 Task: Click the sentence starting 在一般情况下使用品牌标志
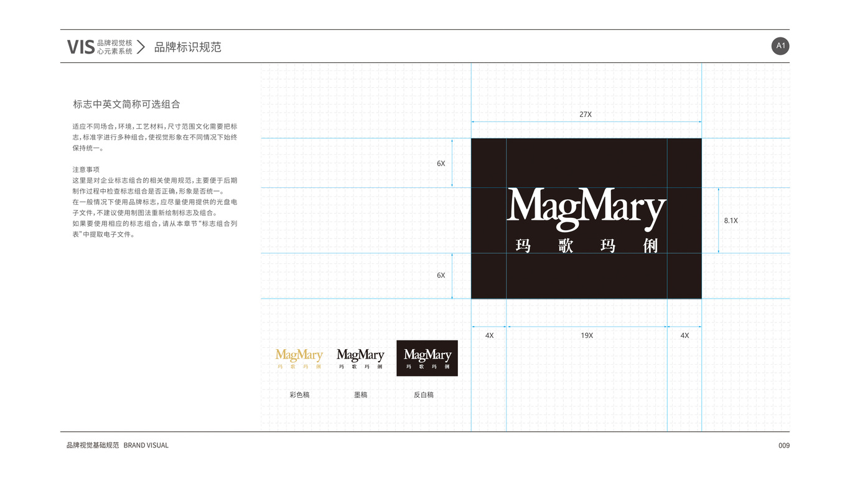point(155,207)
